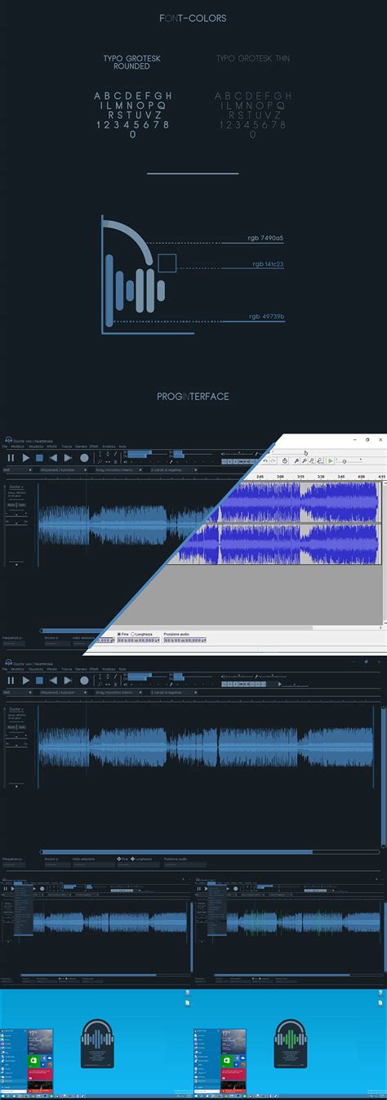The image size is (387, 1100).
Task: Open Array microfono interno dropdown in full dark mockup
Action: [x=119, y=691]
